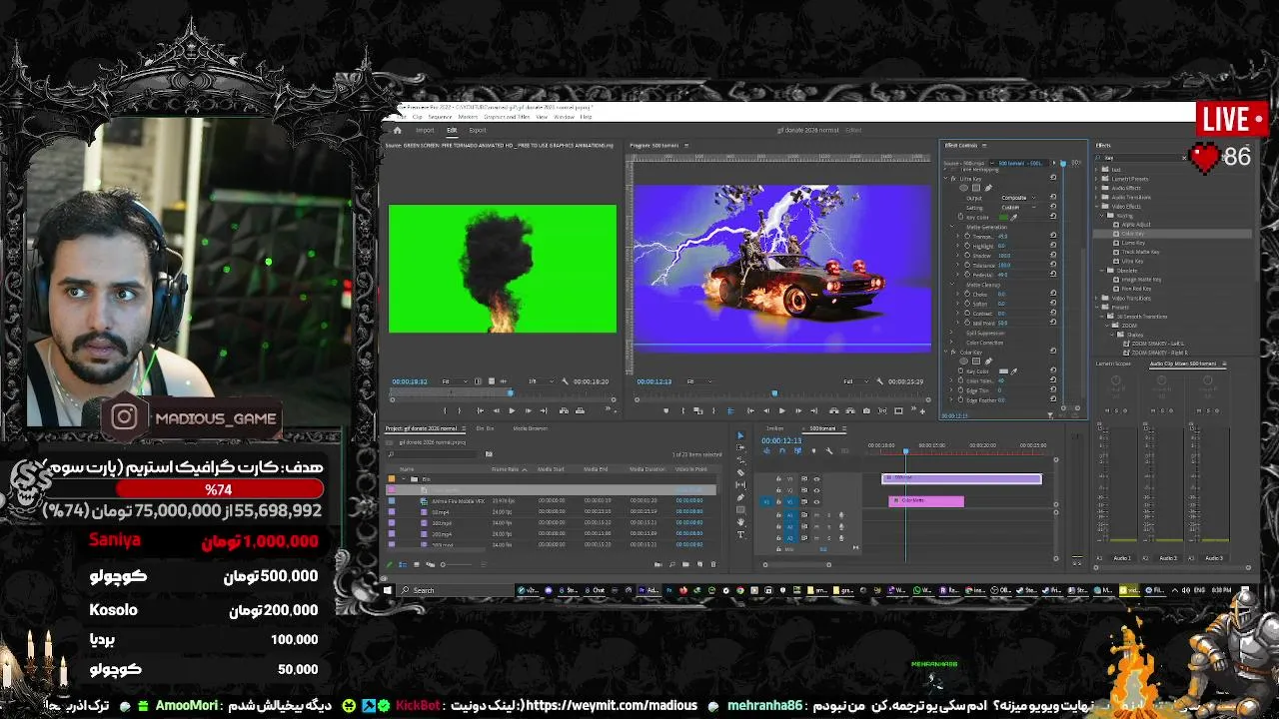Open Lumetri Scopes tab
1279x719 pixels.
tap(1113, 363)
